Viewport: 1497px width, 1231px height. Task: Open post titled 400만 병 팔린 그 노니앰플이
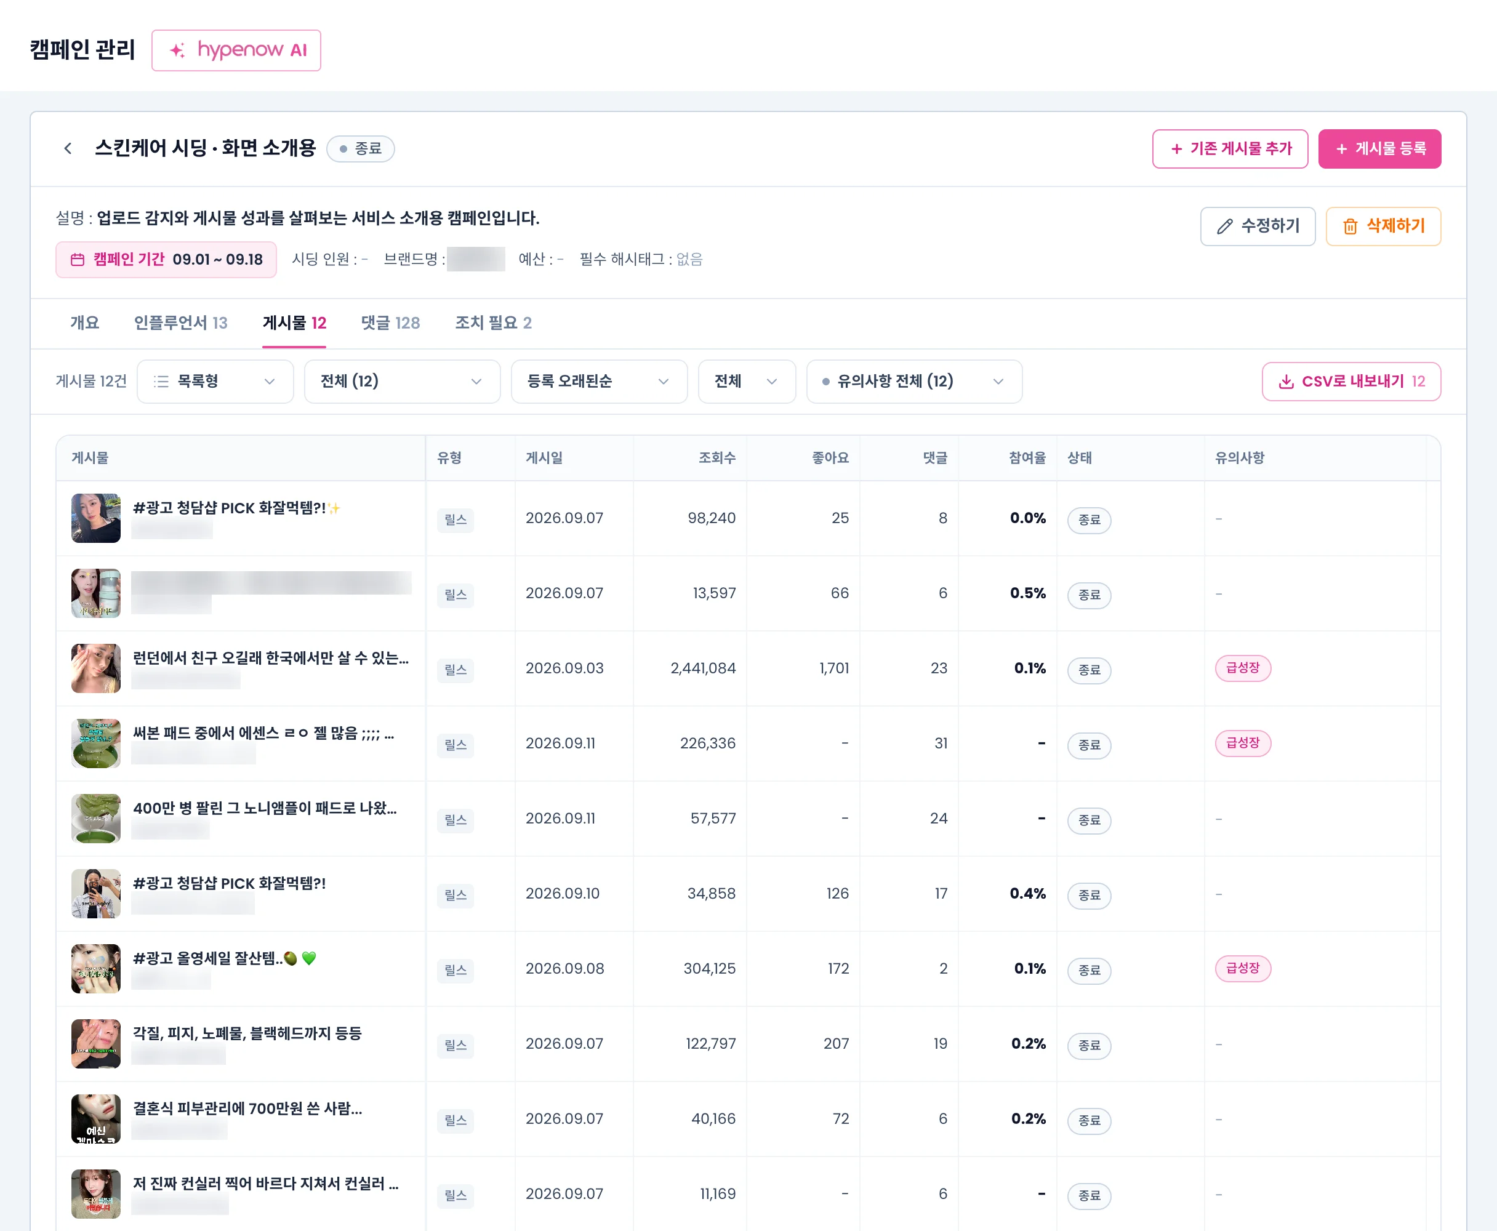click(x=265, y=808)
